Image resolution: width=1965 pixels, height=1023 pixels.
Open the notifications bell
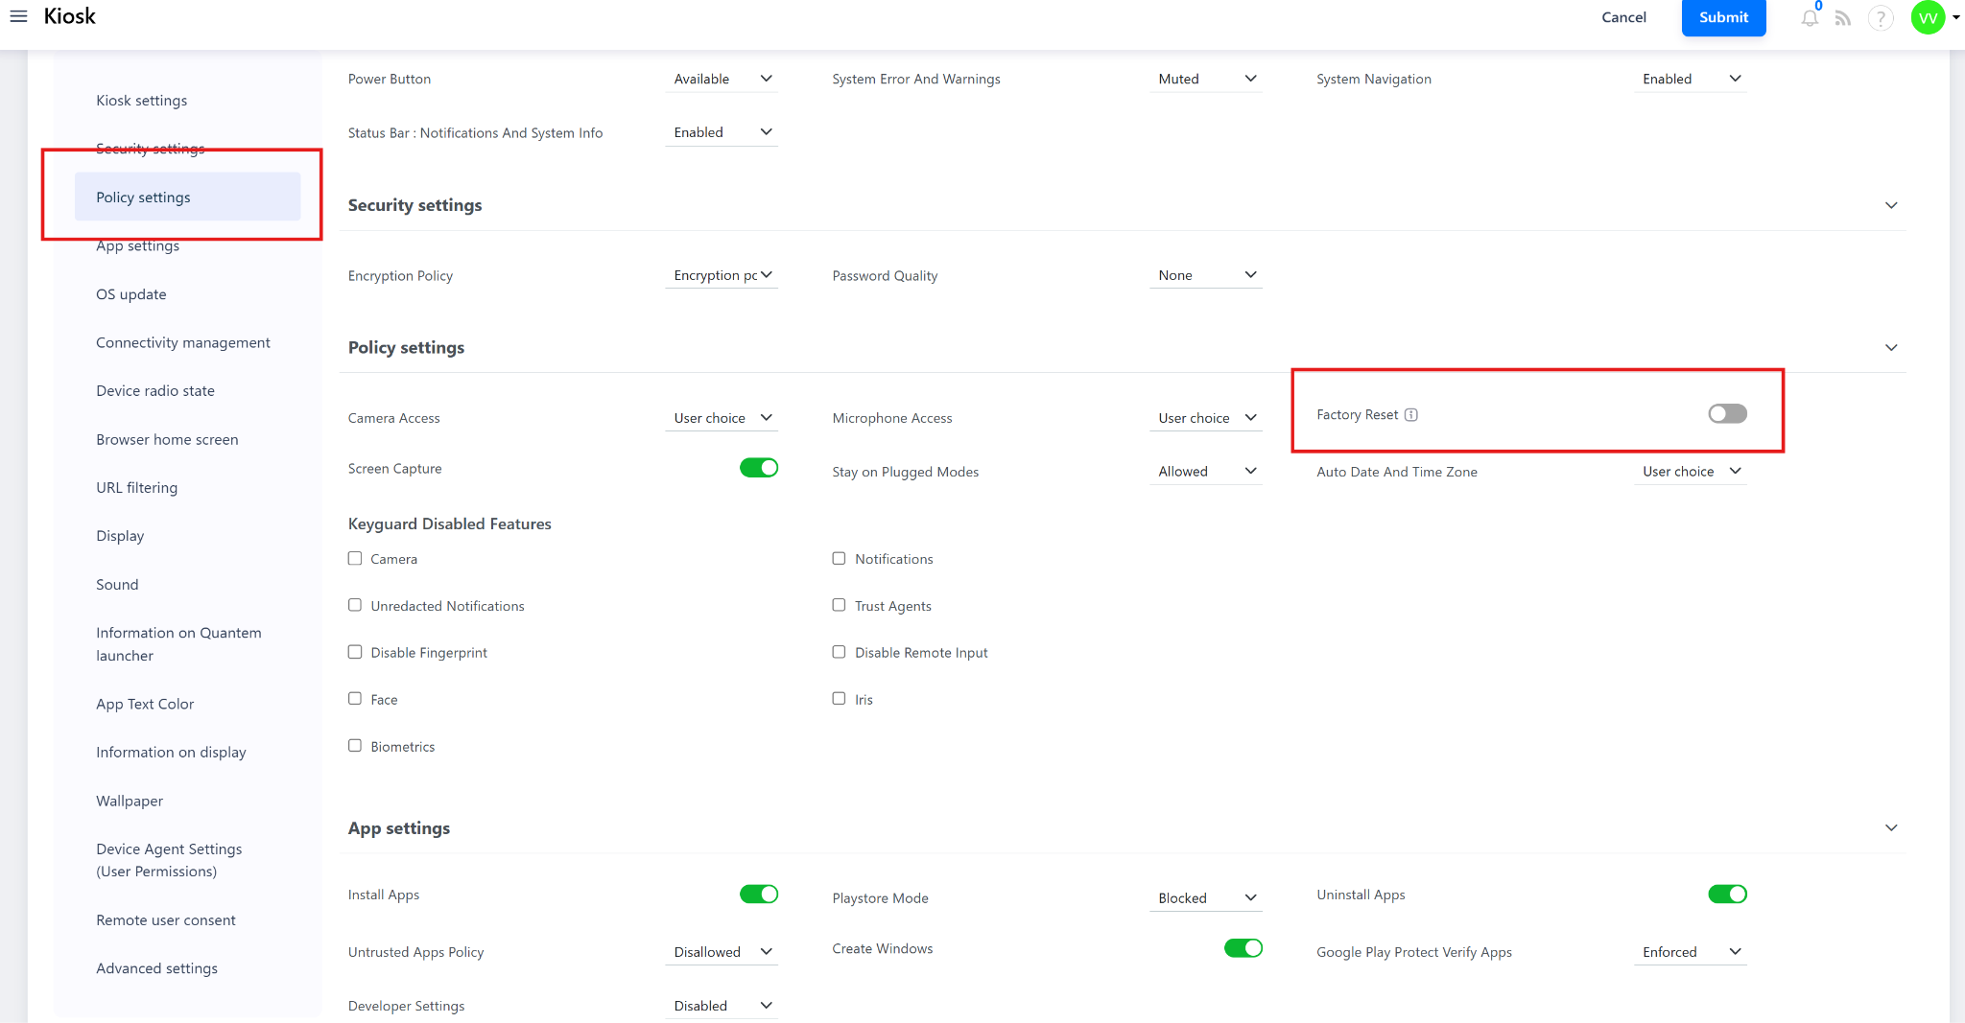pos(1809,18)
